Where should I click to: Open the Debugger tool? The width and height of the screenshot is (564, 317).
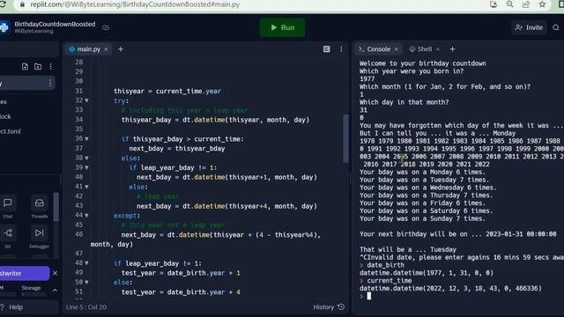[x=39, y=237]
